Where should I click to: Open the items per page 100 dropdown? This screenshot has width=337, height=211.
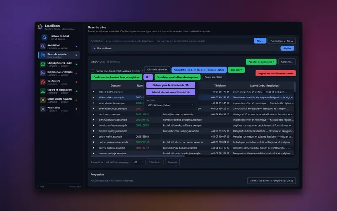click(138, 162)
